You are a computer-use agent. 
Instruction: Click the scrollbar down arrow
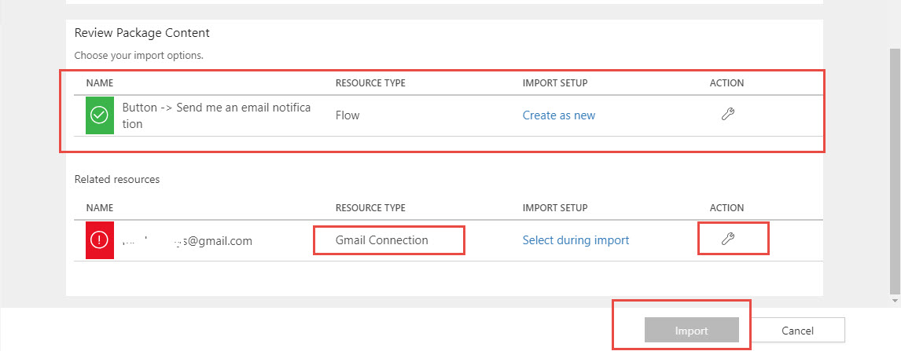click(x=894, y=300)
